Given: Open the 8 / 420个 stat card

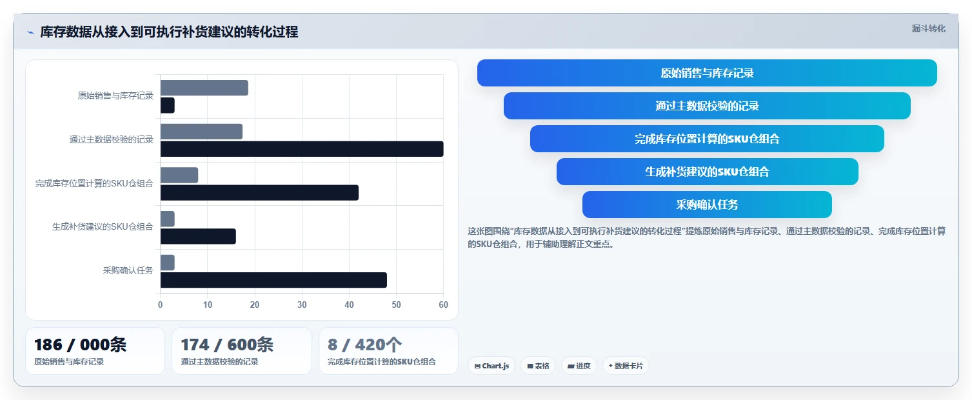Looking at the screenshot, I should point(388,351).
